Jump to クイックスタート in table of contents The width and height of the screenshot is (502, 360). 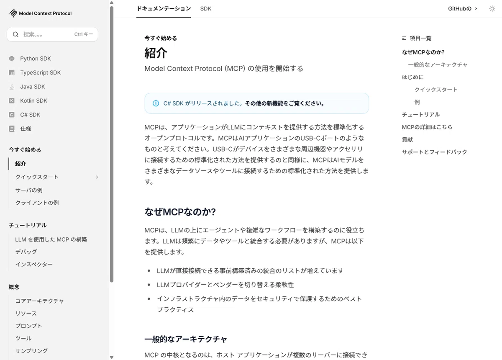436,90
